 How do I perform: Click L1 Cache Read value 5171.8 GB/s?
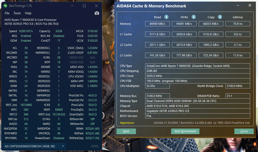(x=157, y=34)
